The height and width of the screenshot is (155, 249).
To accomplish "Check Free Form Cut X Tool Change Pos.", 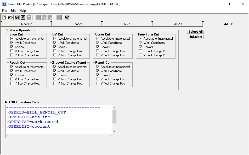I will tap(140, 51).
